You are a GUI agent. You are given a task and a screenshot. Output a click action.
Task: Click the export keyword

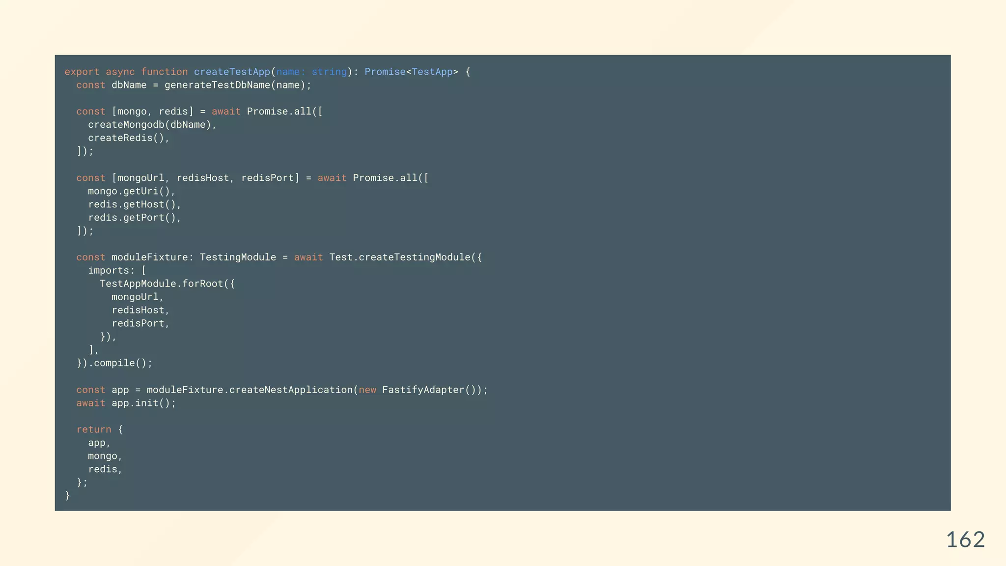[82, 72]
